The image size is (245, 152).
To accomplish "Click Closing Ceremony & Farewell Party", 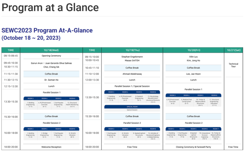I will click(193, 147).
